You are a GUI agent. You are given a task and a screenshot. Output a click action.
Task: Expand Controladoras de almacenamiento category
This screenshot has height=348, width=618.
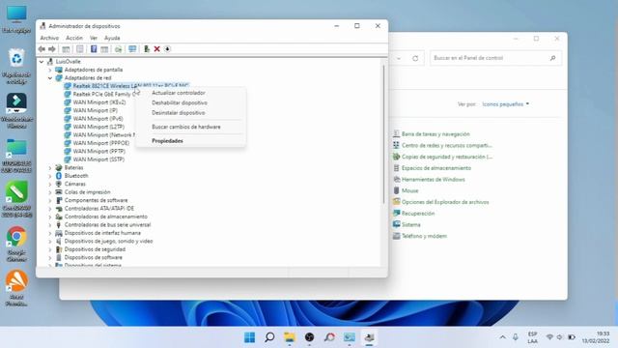point(50,217)
